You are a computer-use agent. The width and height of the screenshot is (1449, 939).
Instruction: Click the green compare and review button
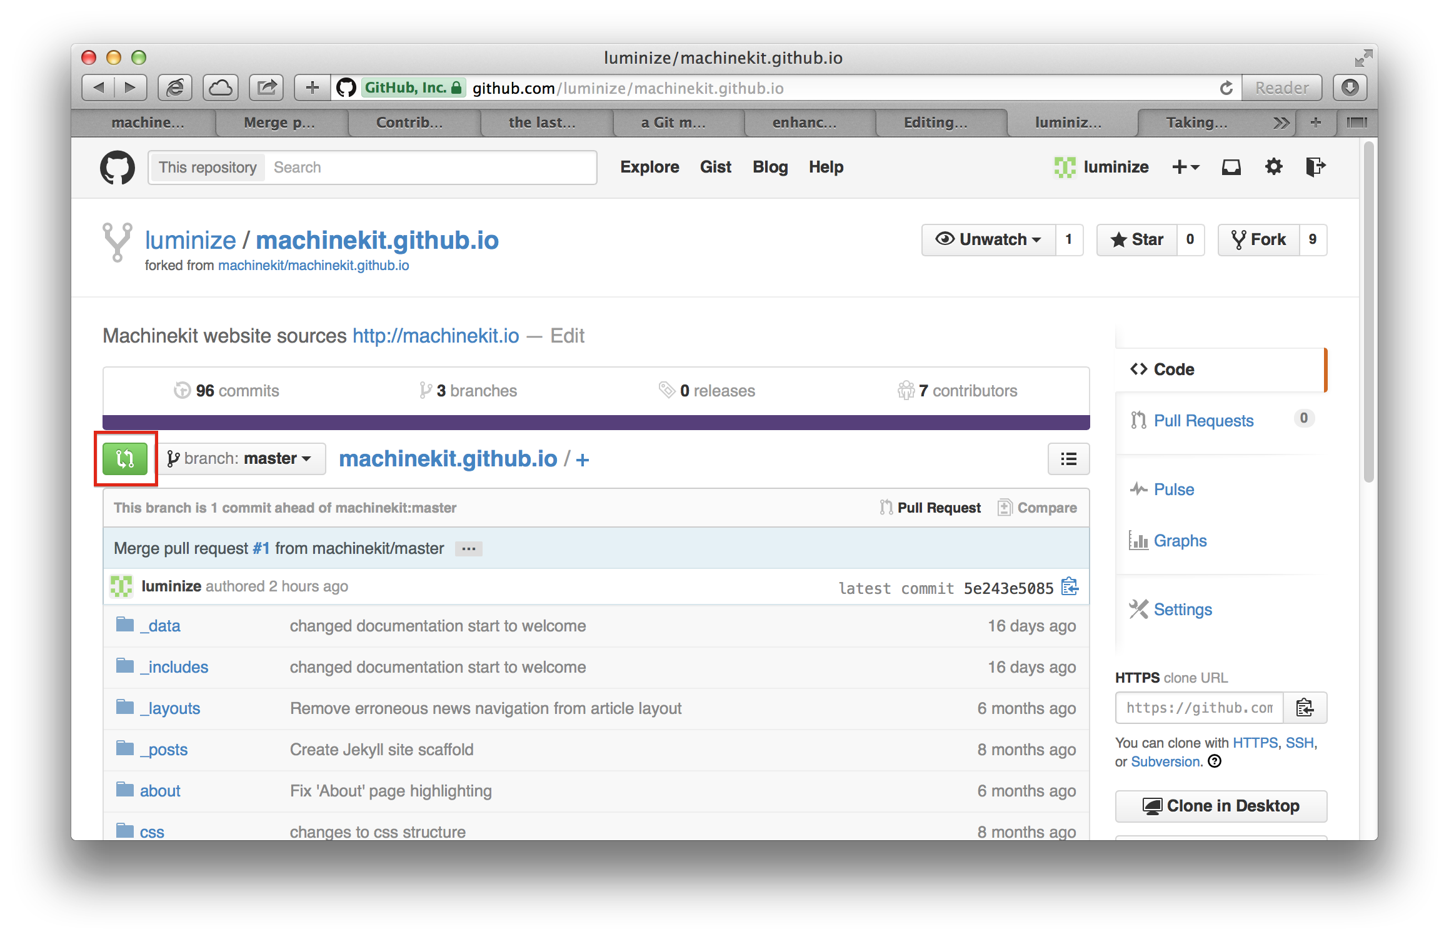pos(125,459)
